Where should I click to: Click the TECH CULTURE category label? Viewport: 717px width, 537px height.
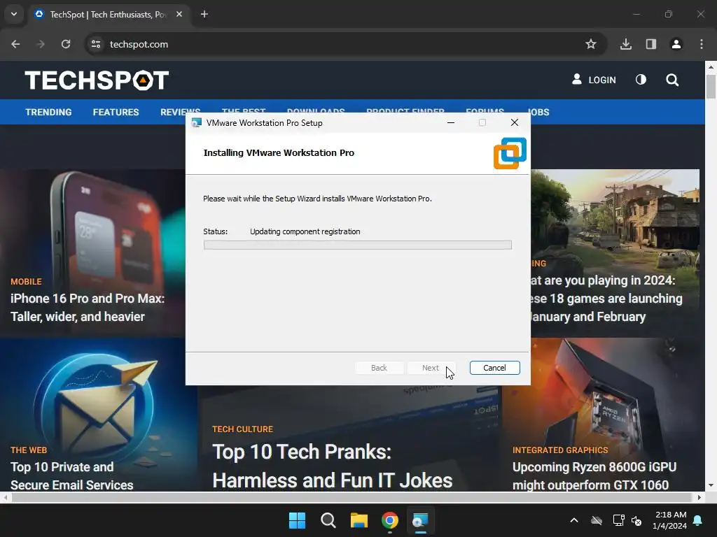(242, 429)
